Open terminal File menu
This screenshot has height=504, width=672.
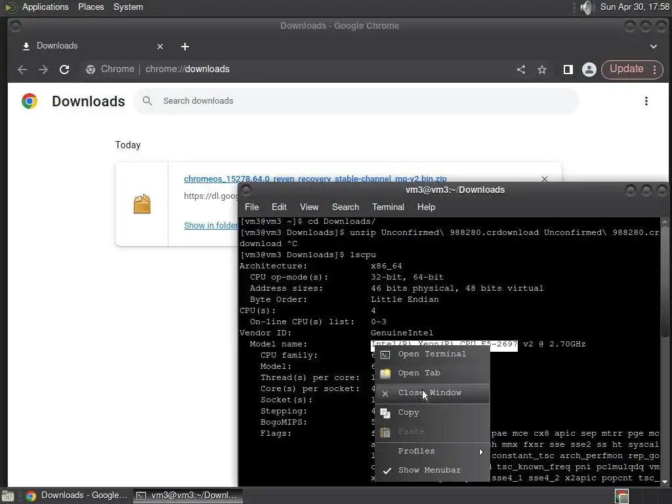point(251,207)
